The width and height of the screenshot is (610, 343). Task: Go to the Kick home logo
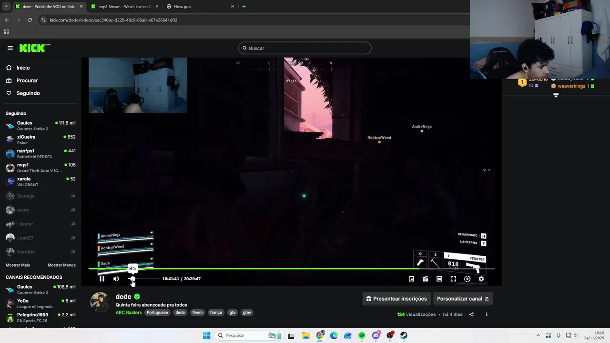[34, 48]
